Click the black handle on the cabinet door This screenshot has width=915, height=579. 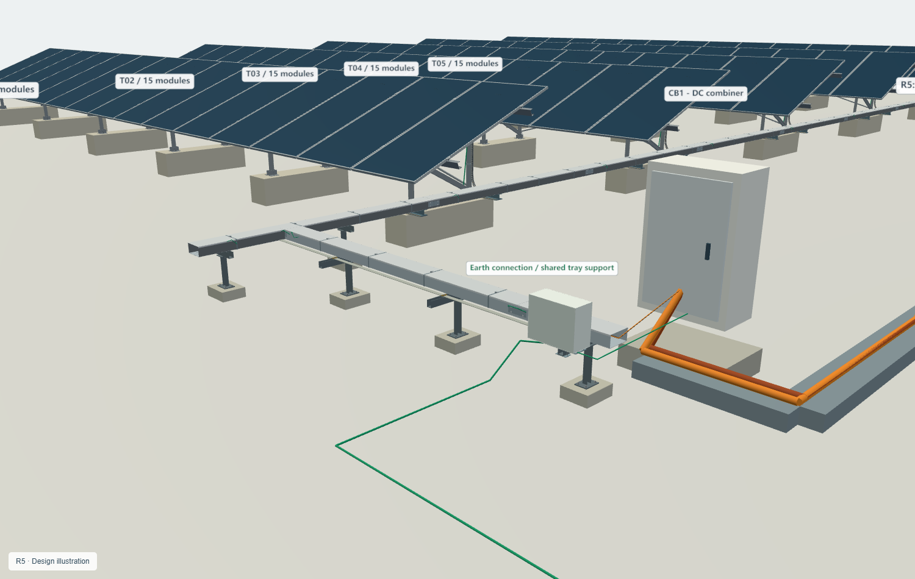(708, 251)
